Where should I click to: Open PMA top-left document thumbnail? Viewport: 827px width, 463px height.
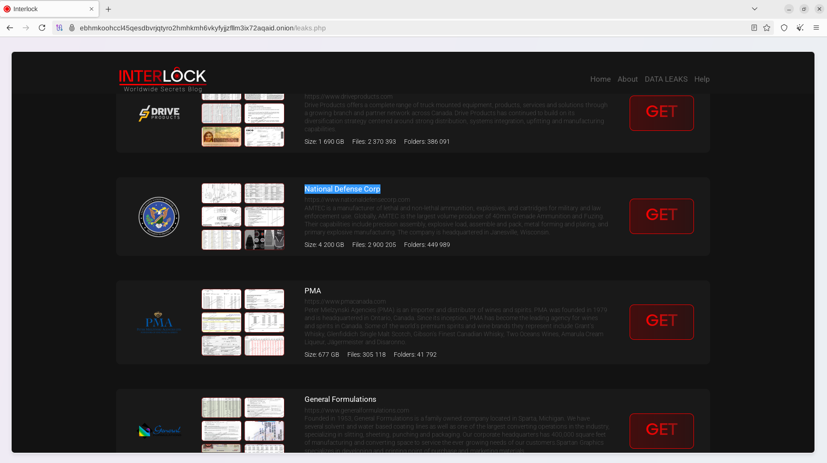[x=221, y=299]
